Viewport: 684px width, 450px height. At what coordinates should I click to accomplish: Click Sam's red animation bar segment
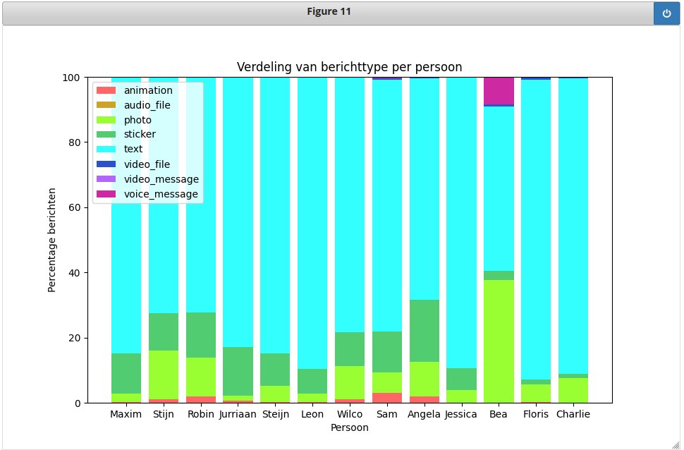coord(387,398)
